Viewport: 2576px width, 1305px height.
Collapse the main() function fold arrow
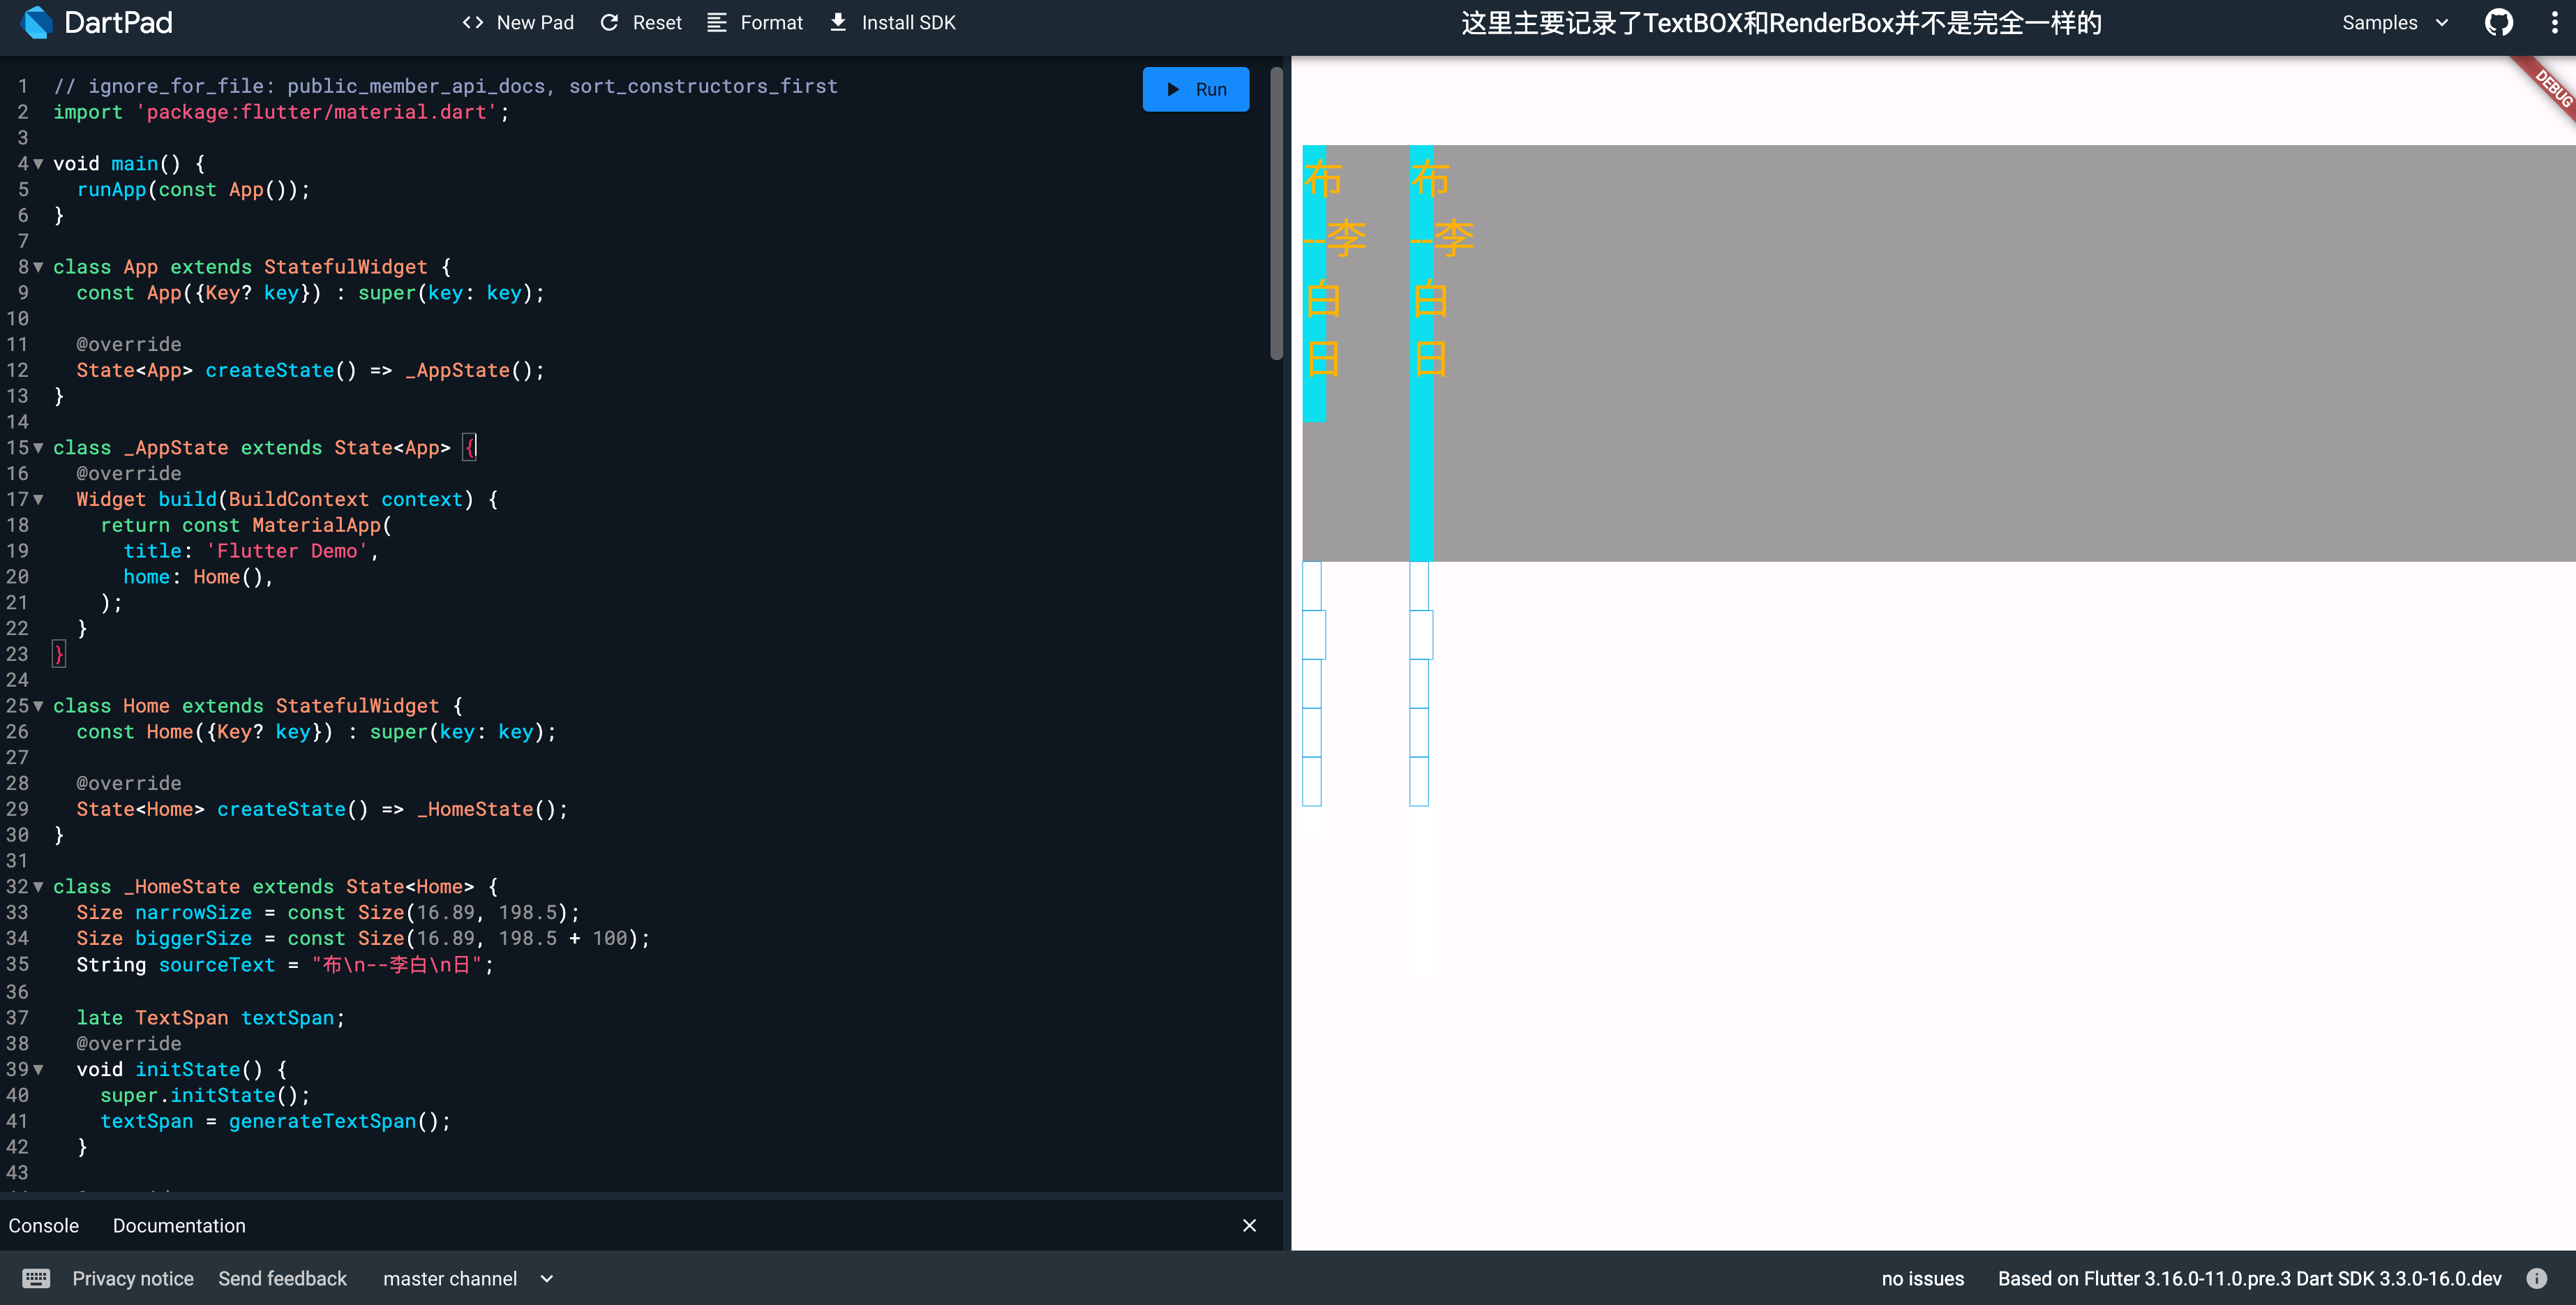[39, 163]
